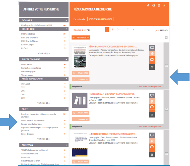Click the bell alert icon in header

[x=159, y=5]
